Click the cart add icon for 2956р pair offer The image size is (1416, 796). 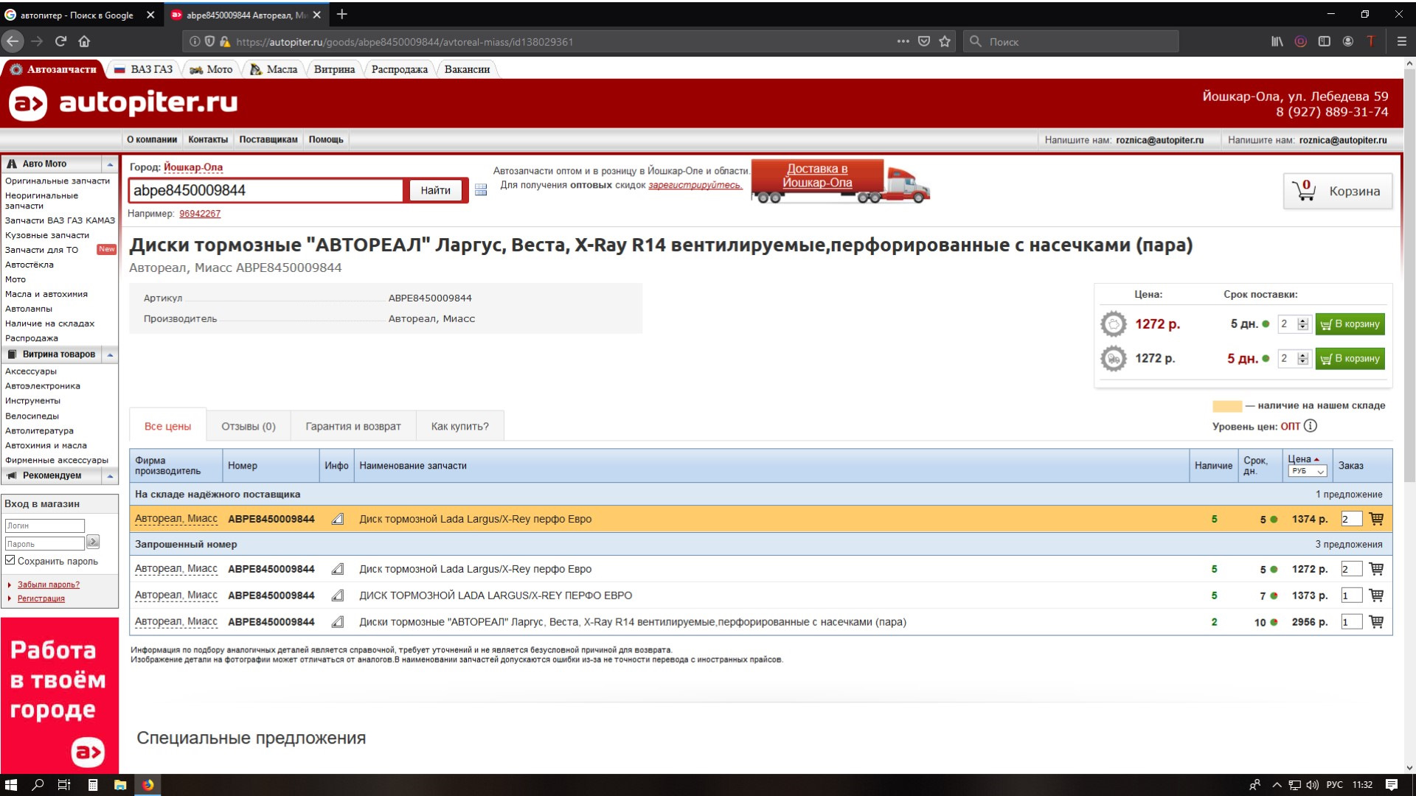1377,622
